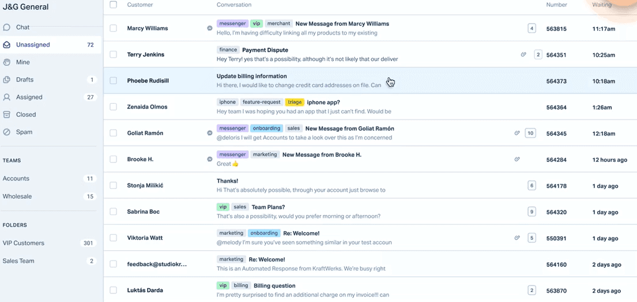
Task: Click attachment paperclip on Brooke H. row
Action: [517, 159]
